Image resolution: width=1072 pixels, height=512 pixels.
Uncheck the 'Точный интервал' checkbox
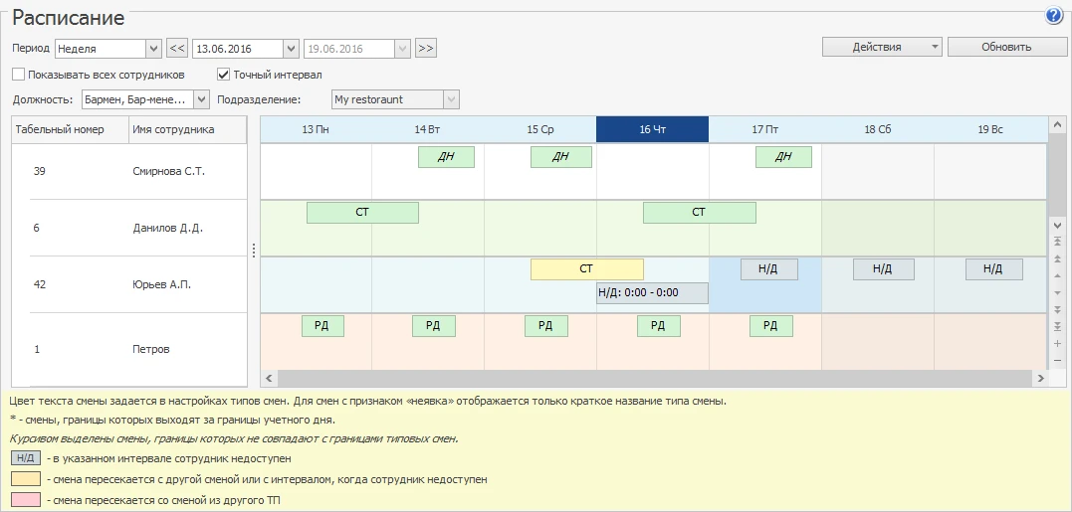pos(224,75)
